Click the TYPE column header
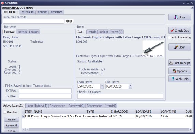Image resolution: width=195 pixels, height=134 pixels. click(99, 112)
